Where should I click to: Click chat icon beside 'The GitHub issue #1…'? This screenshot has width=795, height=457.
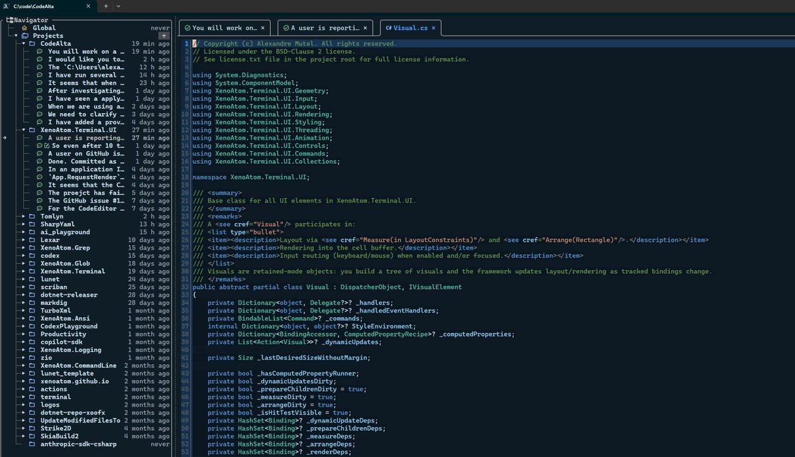click(x=40, y=201)
